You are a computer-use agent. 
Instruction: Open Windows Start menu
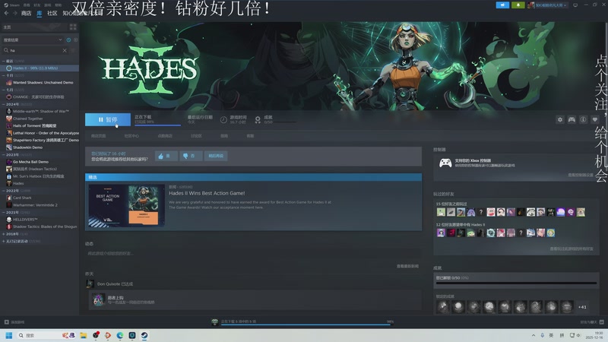click(9, 335)
